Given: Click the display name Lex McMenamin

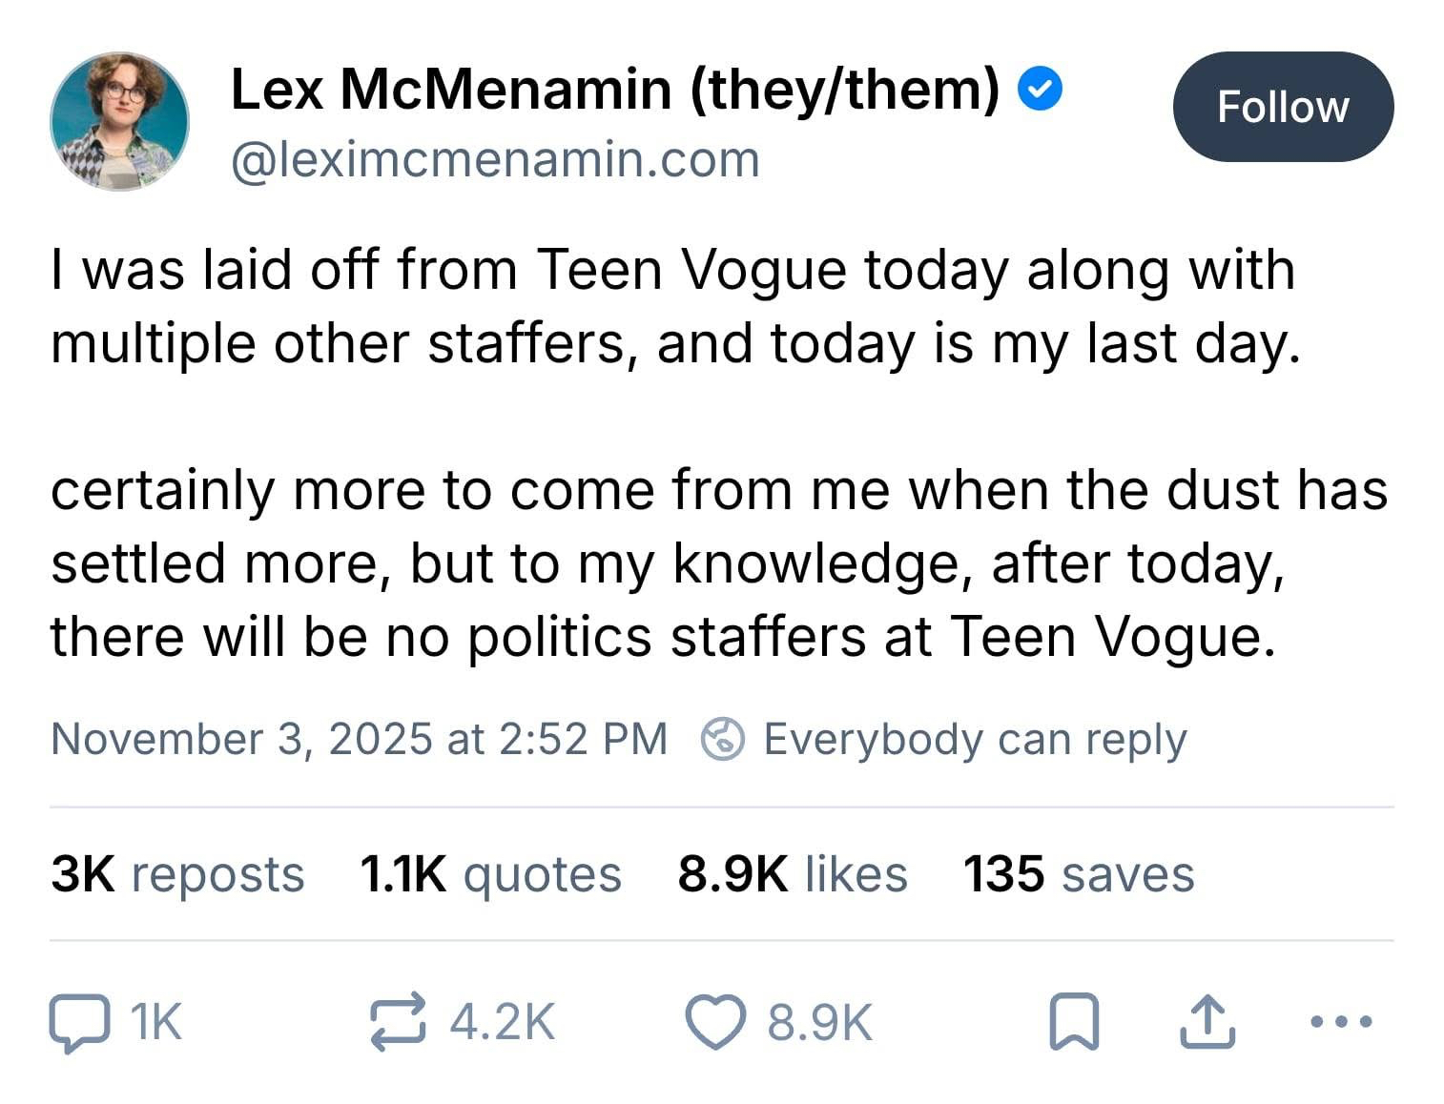Looking at the screenshot, I should [x=614, y=91].
